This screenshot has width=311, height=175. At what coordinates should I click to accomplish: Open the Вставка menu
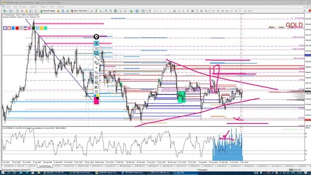pyautogui.click(x=23, y=7)
